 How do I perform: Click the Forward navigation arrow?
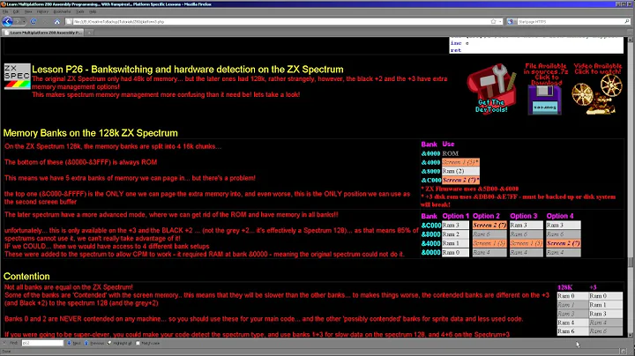tap(18, 21)
